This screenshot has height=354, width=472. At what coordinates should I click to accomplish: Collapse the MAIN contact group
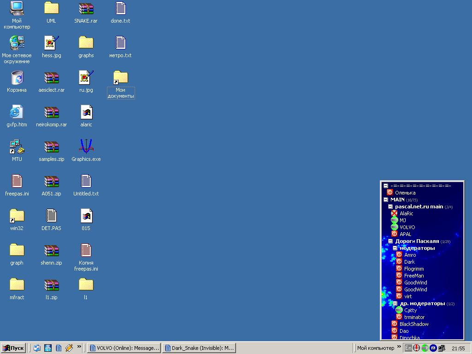[x=386, y=200]
